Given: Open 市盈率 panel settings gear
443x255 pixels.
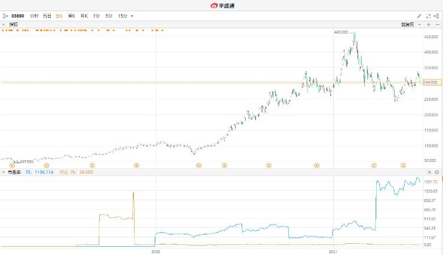Looking at the screenshot, I should 437,172.
